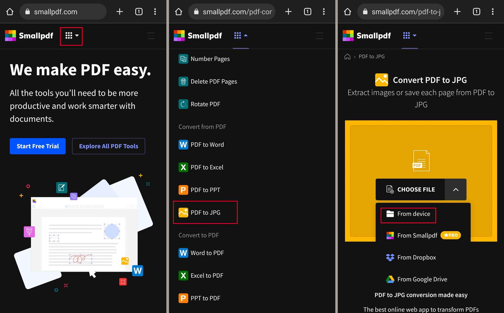504x313 pixels.
Task: Choose From device option
Action: (408, 214)
